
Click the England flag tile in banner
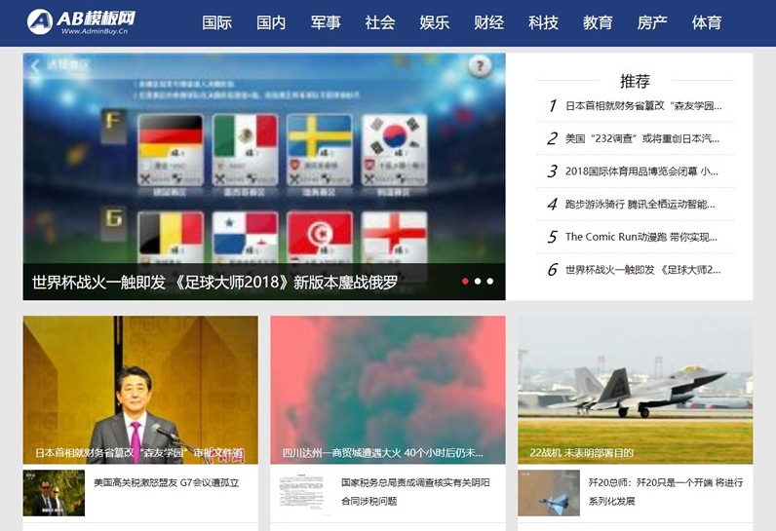coord(394,238)
